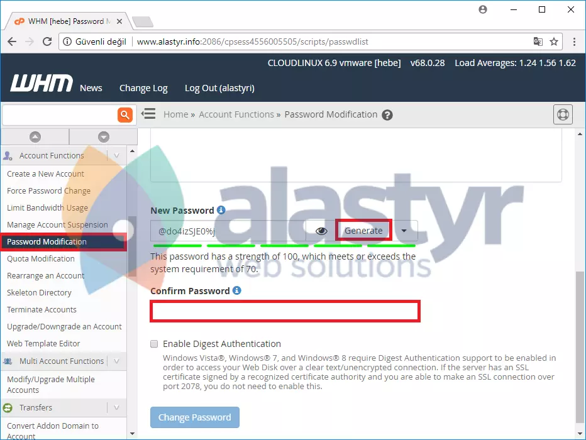Open Modify/Upgrade Multiple Accounts
This screenshot has width=586, height=440.
point(51,385)
